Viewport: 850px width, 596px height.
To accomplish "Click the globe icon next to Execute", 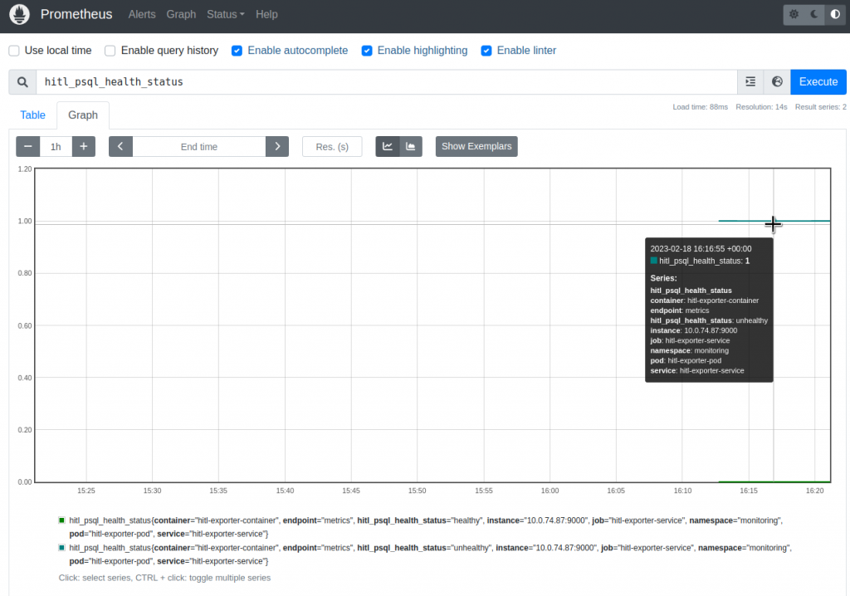I will point(777,81).
